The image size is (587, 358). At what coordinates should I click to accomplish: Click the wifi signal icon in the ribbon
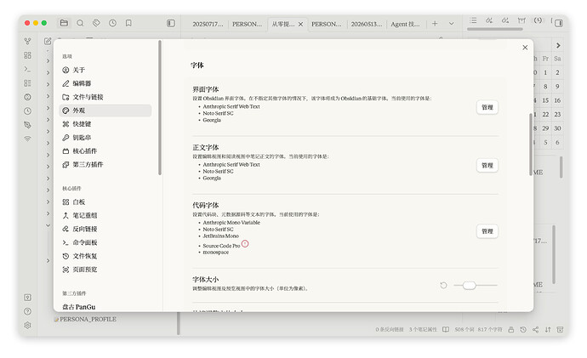click(x=27, y=139)
